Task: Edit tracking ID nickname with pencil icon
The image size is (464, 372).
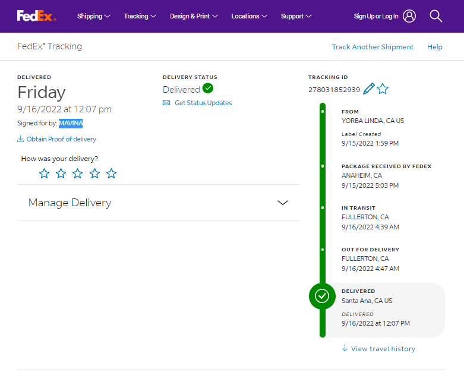Action: point(369,89)
